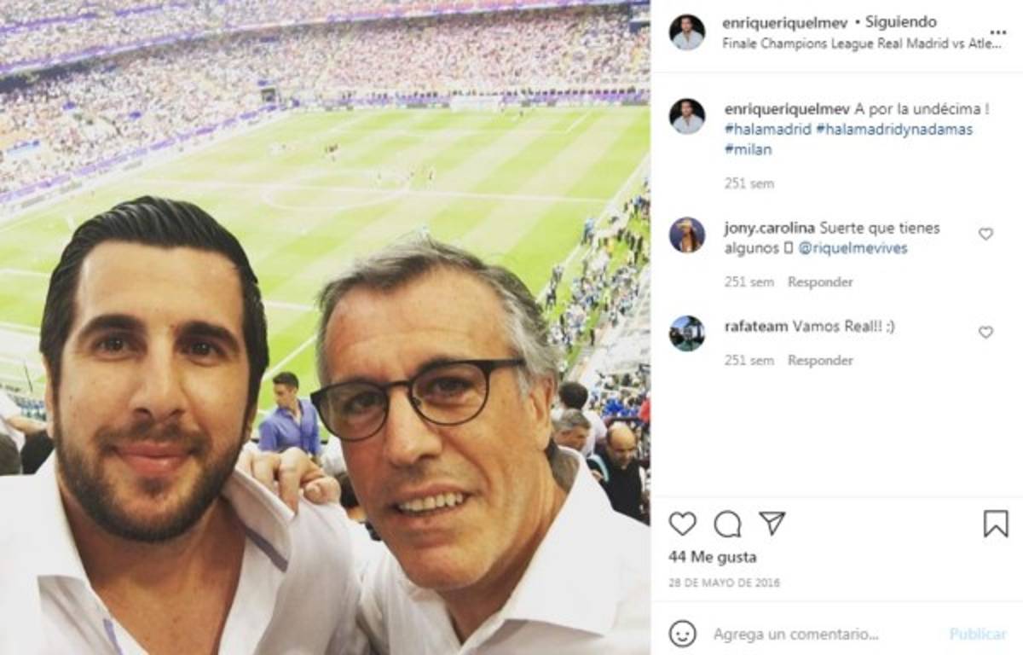Open rafateam's profile avatar
This screenshot has height=655, width=1023.
point(687,333)
